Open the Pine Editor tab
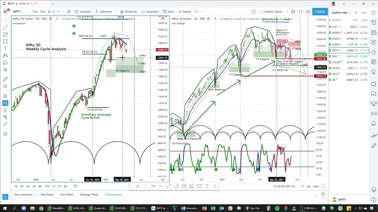The image size is (378, 212). (67, 195)
